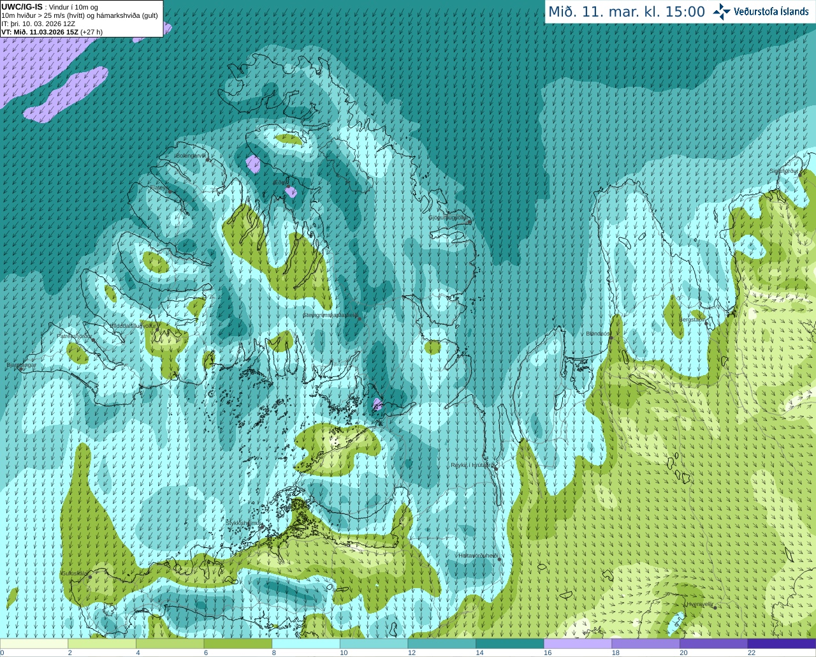This screenshot has width=816, height=657.
Task: Click the '10m hviður > 25 m/s' info line
Action: pyautogui.click(x=80, y=15)
